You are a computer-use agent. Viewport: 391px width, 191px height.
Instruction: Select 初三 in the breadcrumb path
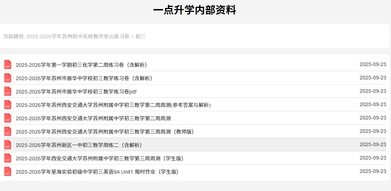pyautogui.click(x=140, y=36)
